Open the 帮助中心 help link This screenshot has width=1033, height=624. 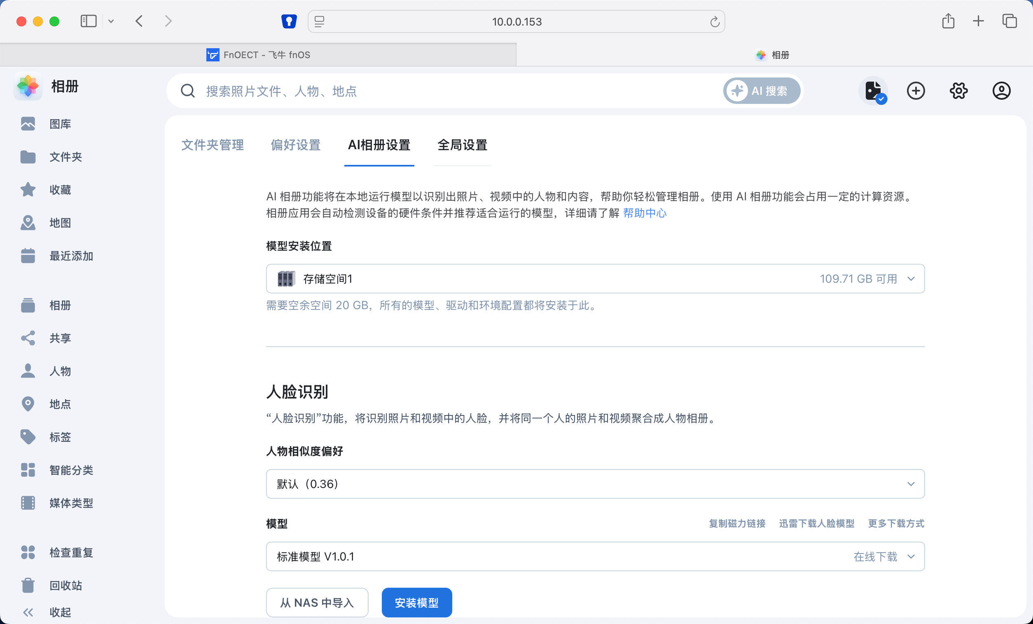tap(644, 213)
